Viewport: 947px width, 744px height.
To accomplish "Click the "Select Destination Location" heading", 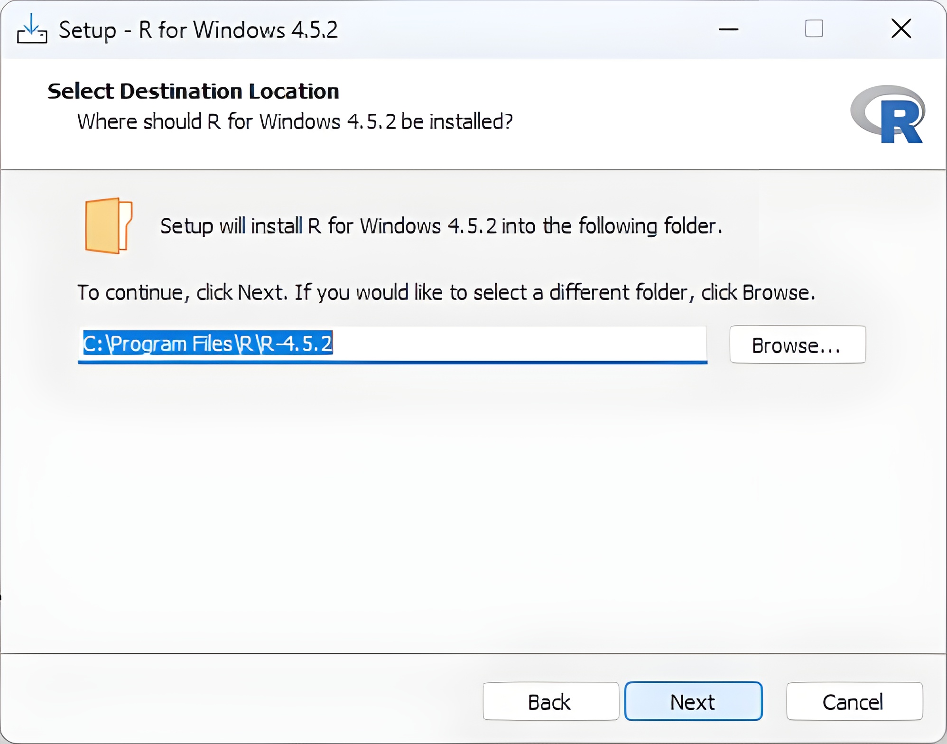I will pos(193,91).
